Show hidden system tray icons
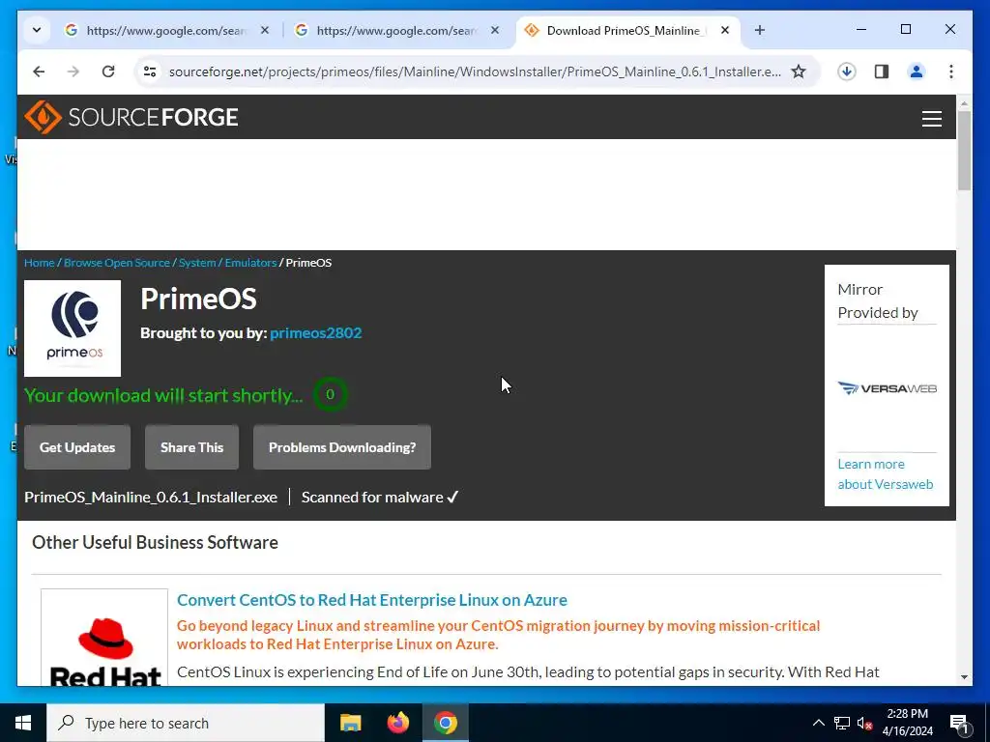Screen dimensions: 990x742 pyautogui.click(x=818, y=723)
